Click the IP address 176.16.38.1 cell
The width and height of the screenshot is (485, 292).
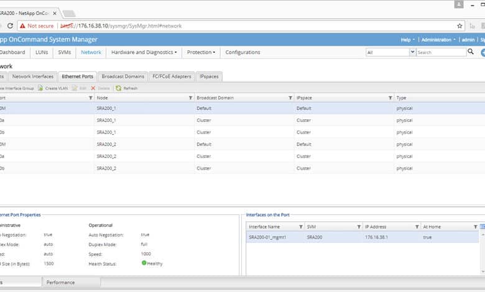(376, 237)
